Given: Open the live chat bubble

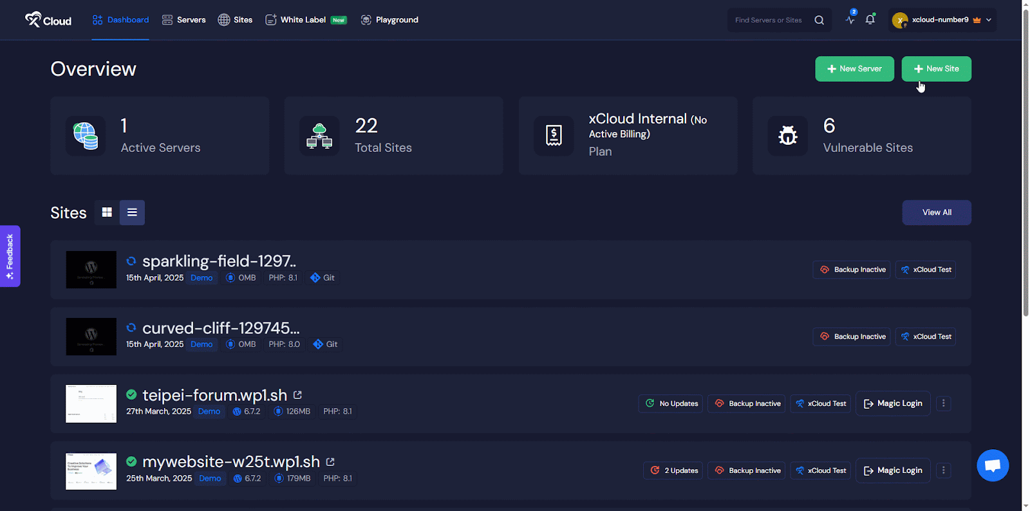Looking at the screenshot, I should (x=993, y=465).
